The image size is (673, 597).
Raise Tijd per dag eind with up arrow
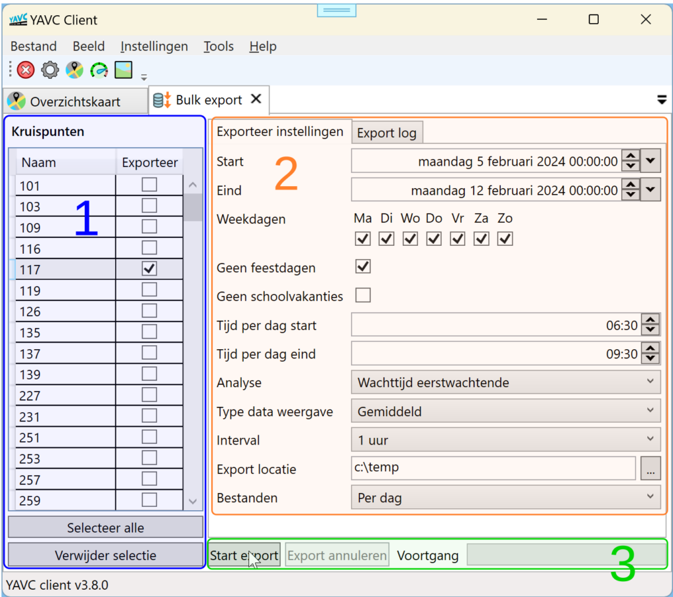[x=651, y=348]
